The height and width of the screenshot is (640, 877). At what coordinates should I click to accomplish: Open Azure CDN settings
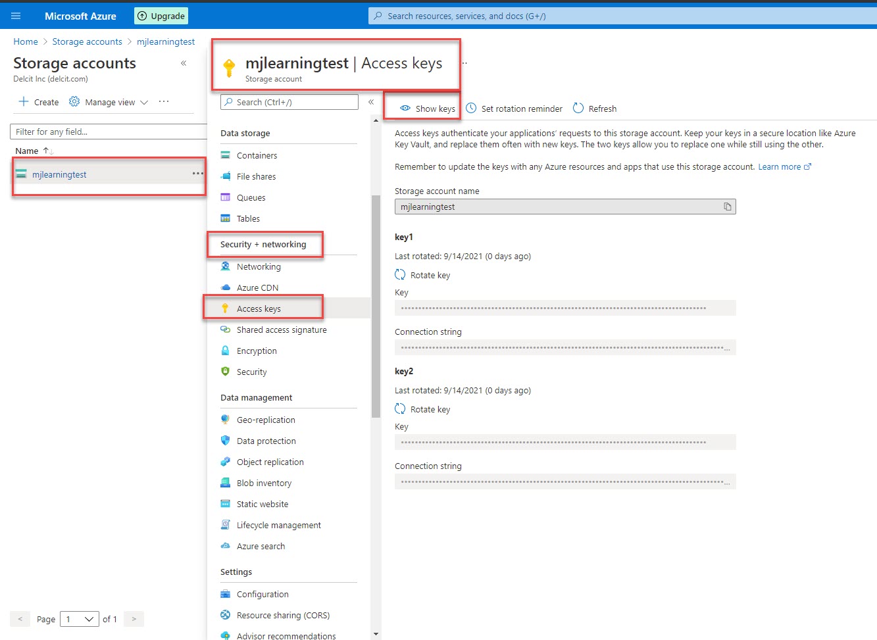coord(257,287)
